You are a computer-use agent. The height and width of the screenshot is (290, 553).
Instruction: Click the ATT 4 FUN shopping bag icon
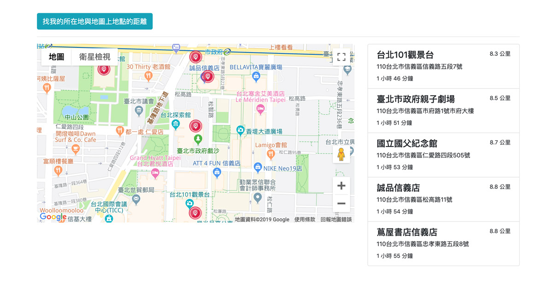point(217,173)
